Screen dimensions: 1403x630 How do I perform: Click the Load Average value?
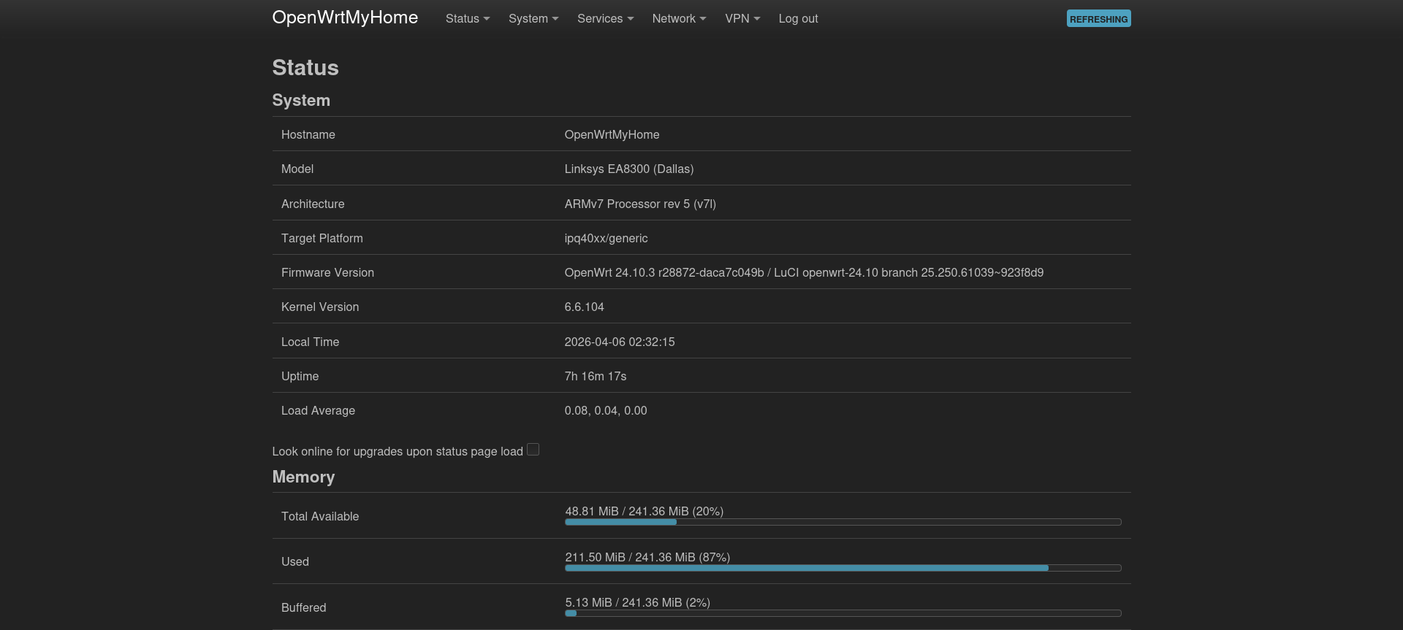pos(605,410)
